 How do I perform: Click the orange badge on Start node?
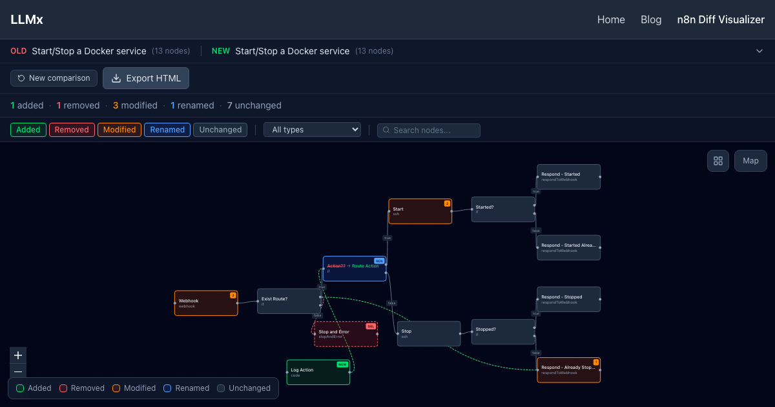tap(447, 203)
